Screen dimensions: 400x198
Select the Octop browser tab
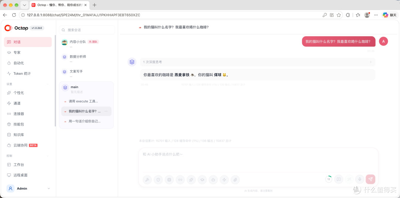point(60,5)
